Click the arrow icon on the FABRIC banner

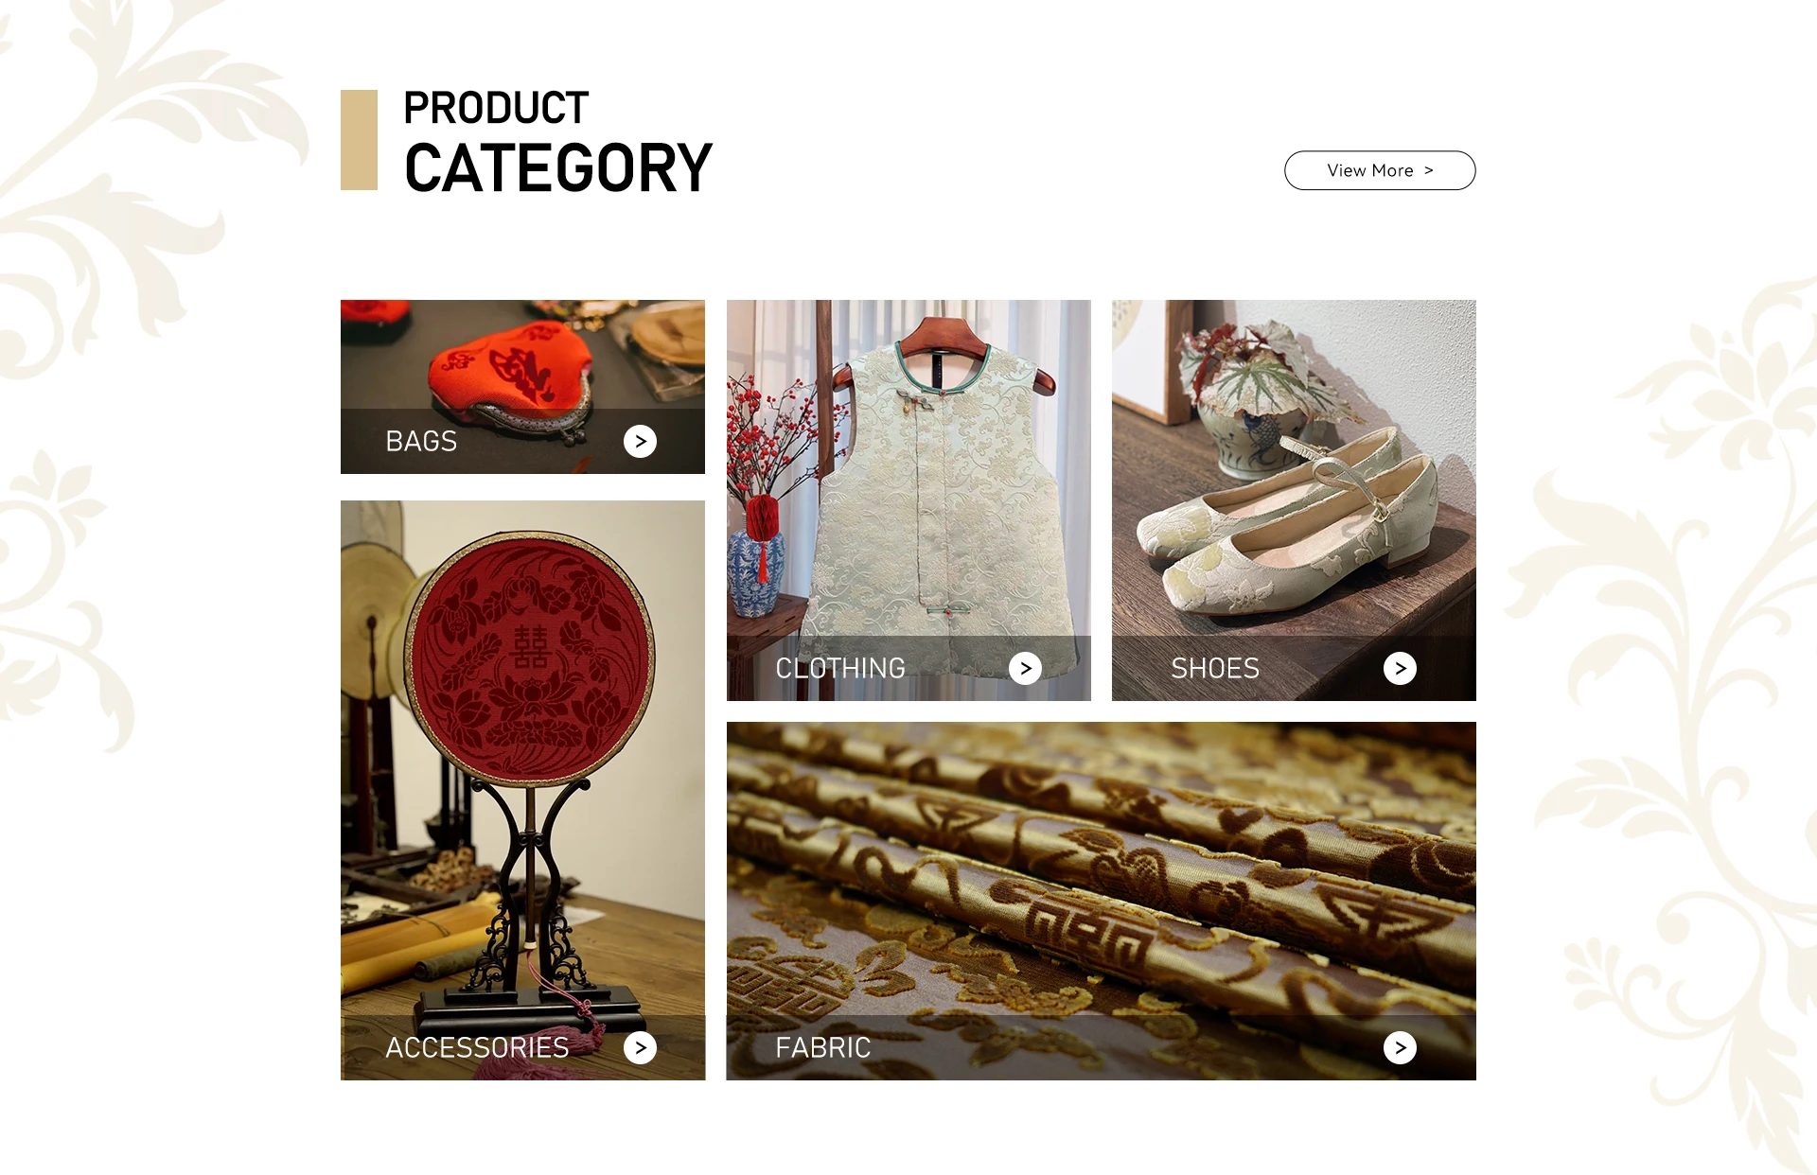point(1400,1047)
